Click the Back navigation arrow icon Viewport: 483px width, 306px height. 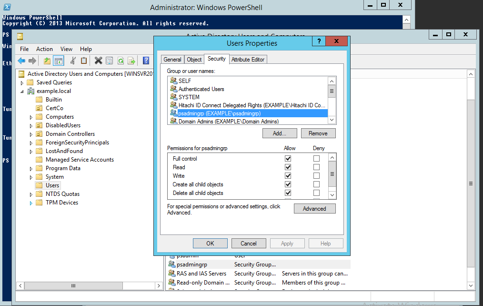(21, 61)
